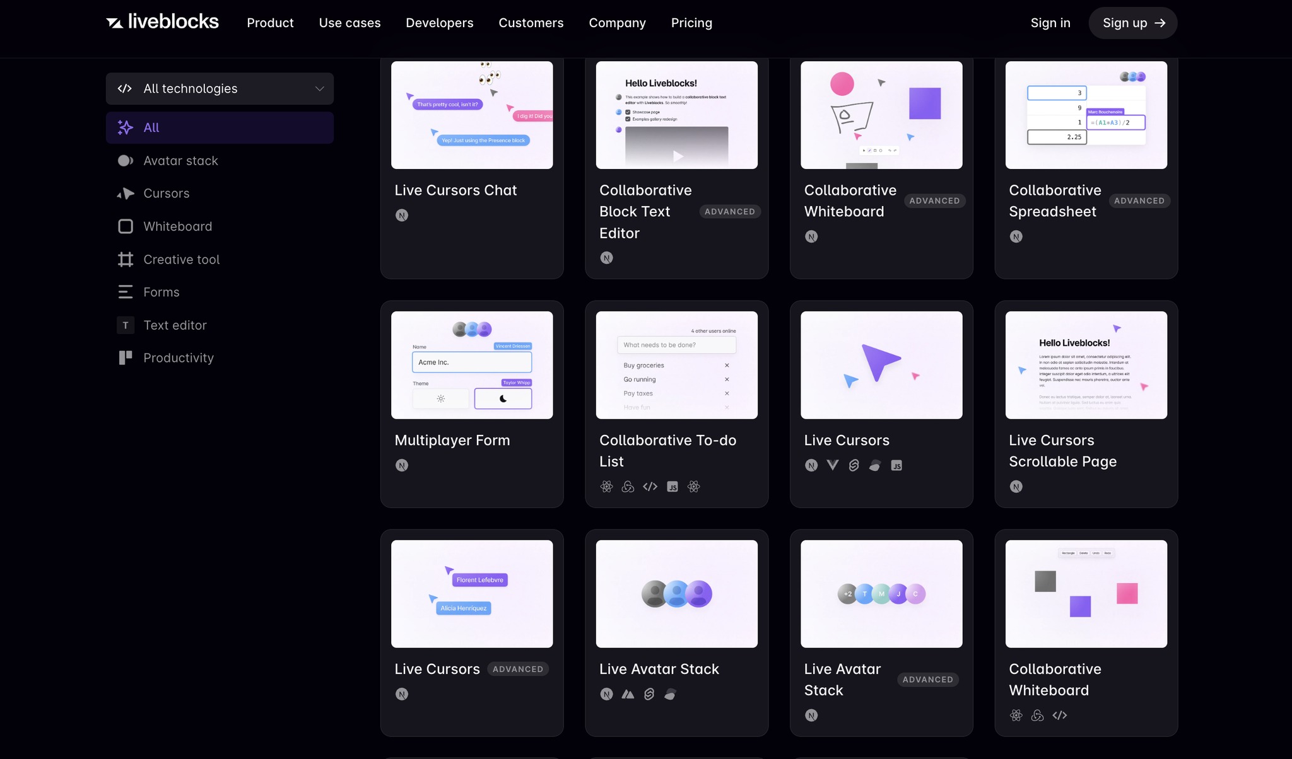Click the Liveblocks logo
1292x759 pixels.
pyautogui.click(x=162, y=22)
